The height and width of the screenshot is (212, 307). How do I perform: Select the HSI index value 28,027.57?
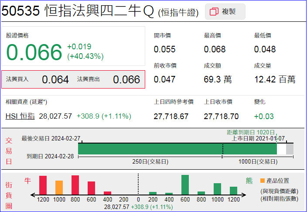pyautogui.click(x=55, y=116)
